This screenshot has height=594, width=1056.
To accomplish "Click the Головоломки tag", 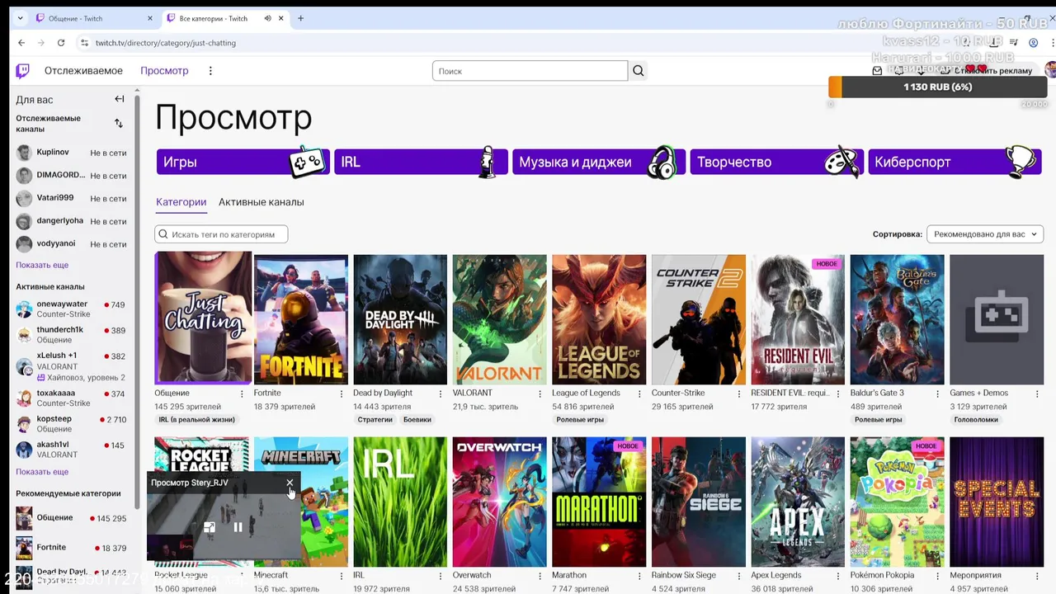I will [x=976, y=420].
